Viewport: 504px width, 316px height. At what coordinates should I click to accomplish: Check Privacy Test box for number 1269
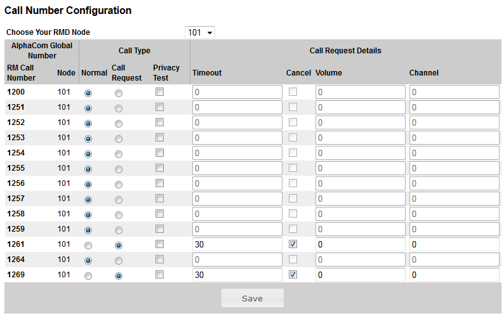pos(160,275)
